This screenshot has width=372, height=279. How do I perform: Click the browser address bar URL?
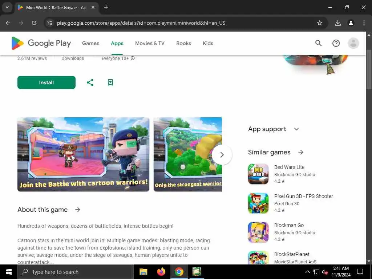(x=141, y=23)
